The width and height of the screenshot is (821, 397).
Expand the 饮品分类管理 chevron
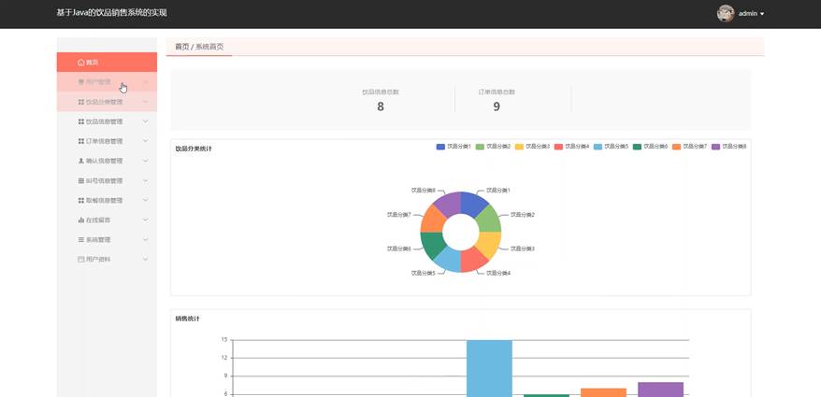tap(146, 102)
